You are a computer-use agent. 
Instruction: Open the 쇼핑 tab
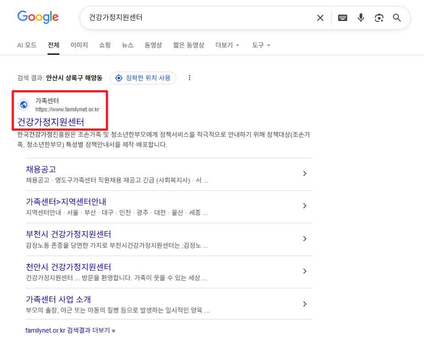[x=105, y=45]
